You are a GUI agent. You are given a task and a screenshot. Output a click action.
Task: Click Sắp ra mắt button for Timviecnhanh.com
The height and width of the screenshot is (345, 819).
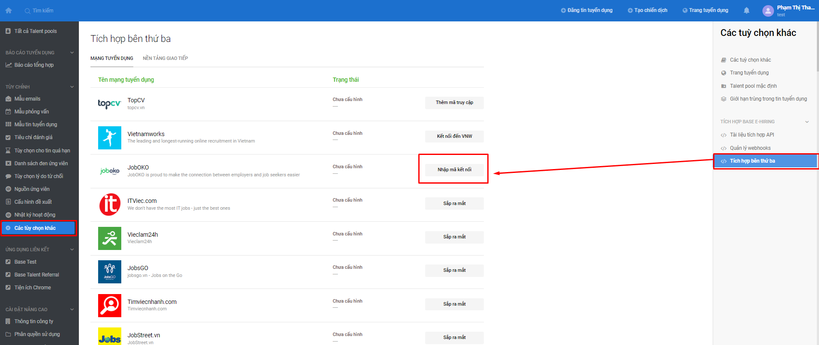[x=454, y=304]
